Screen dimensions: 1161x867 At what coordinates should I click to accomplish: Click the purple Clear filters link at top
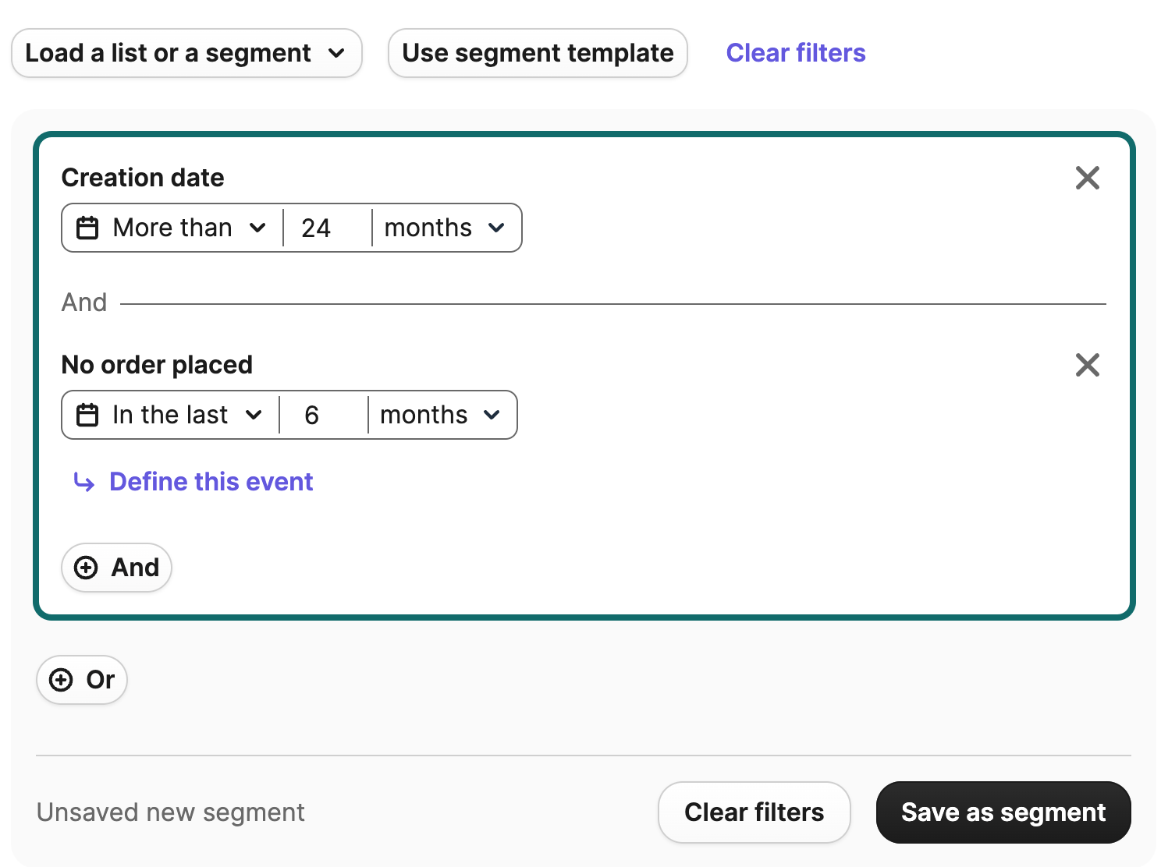pos(795,53)
